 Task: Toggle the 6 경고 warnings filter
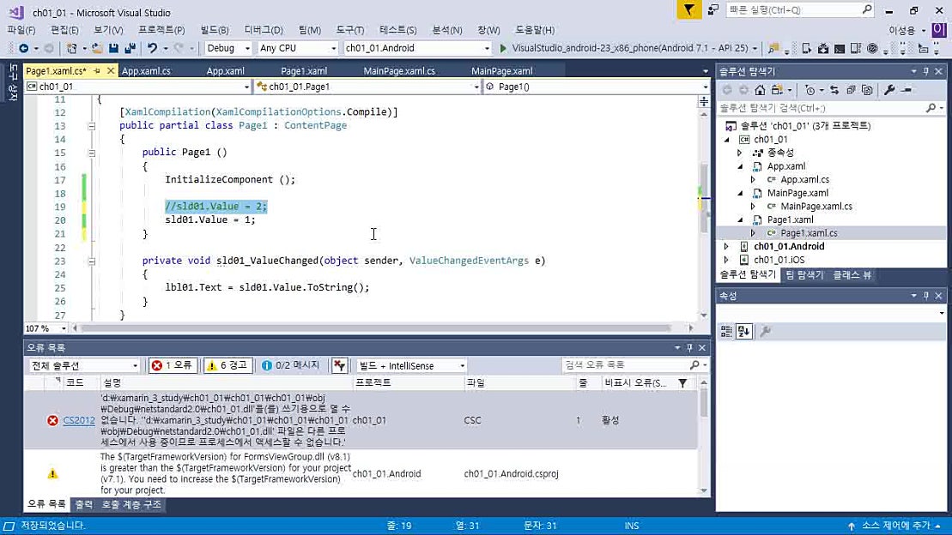pyautogui.click(x=227, y=365)
